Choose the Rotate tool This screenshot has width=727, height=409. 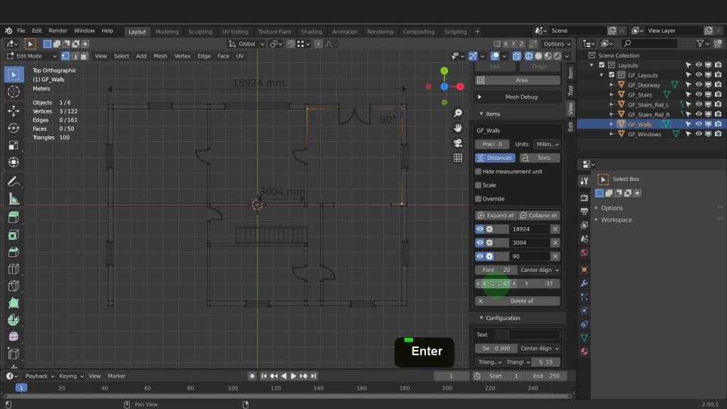coord(13,128)
